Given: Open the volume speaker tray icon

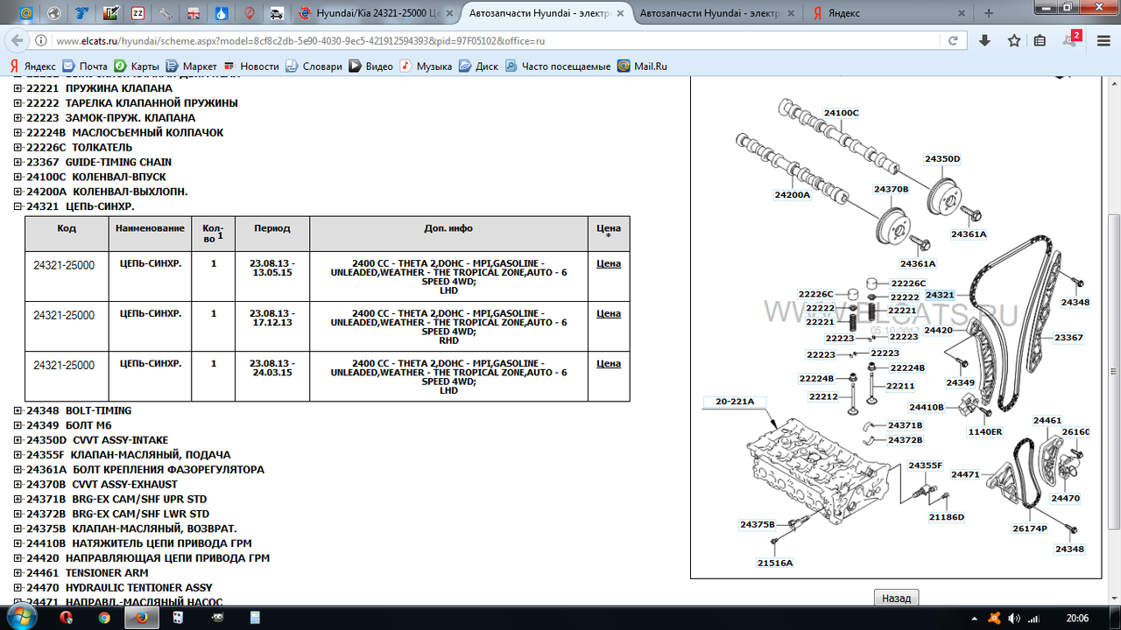Looking at the screenshot, I should tap(1014, 618).
